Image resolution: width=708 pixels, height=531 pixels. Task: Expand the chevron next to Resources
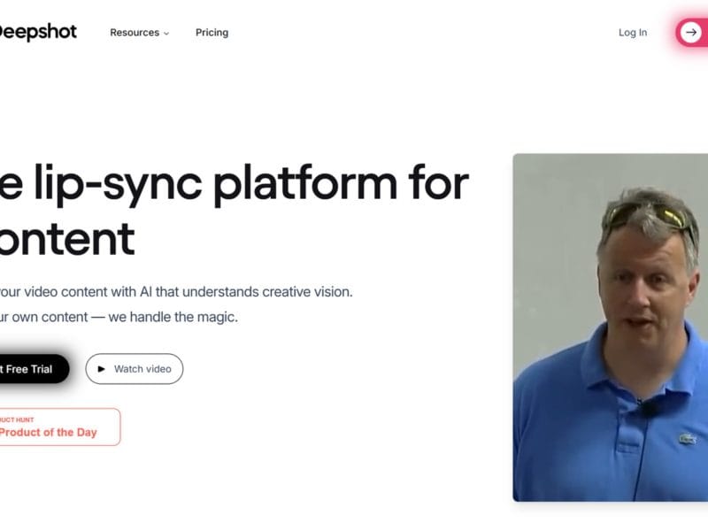click(x=166, y=34)
